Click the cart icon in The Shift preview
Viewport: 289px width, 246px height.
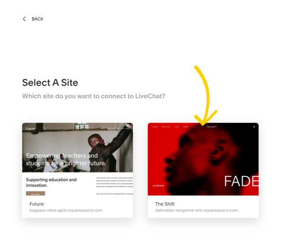point(254,127)
